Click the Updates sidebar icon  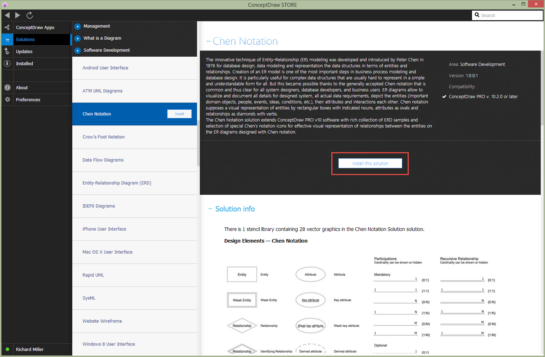7,52
